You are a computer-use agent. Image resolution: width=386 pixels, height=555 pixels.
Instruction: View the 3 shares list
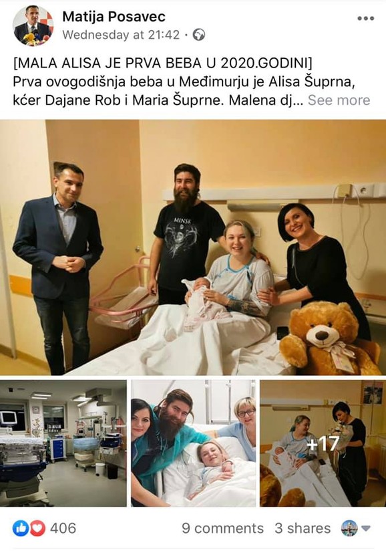pyautogui.click(x=303, y=528)
